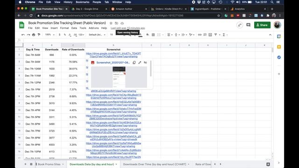Image resolution: width=299 pixels, height=168 pixels.
Task: Open the File menu in Sheets
Action: pos(30,28)
